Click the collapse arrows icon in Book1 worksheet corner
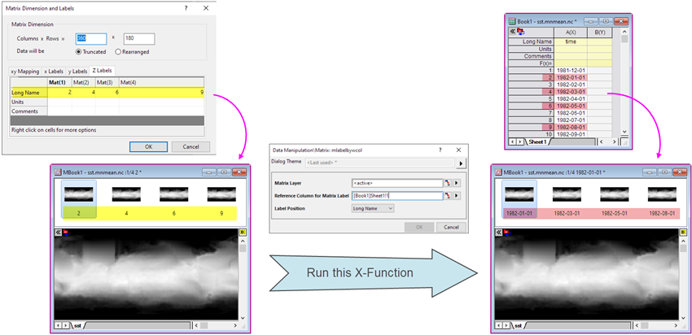This screenshot has height=335, width=692. [x=513, y=31]
